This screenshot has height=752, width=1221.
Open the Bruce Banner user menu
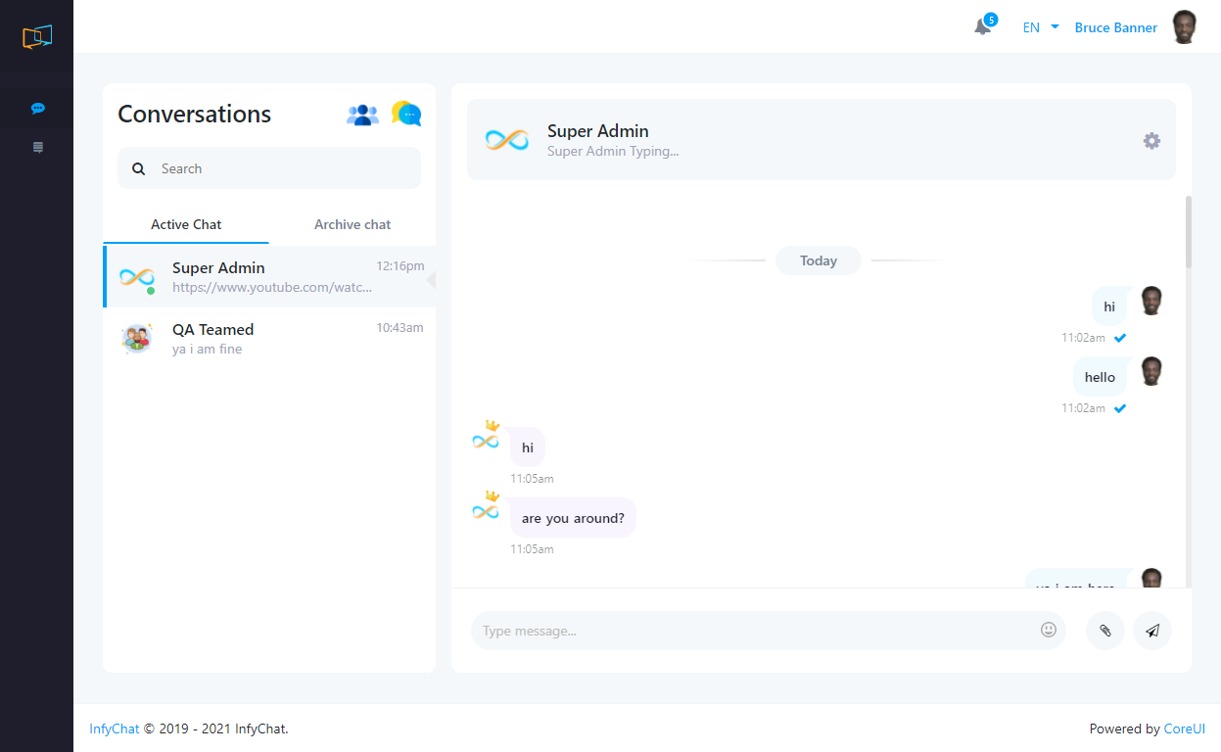click(x=1115, y=27)
